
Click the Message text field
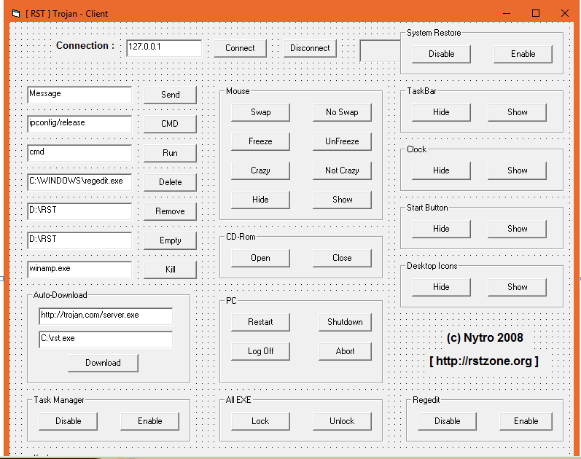coord(79,95)
